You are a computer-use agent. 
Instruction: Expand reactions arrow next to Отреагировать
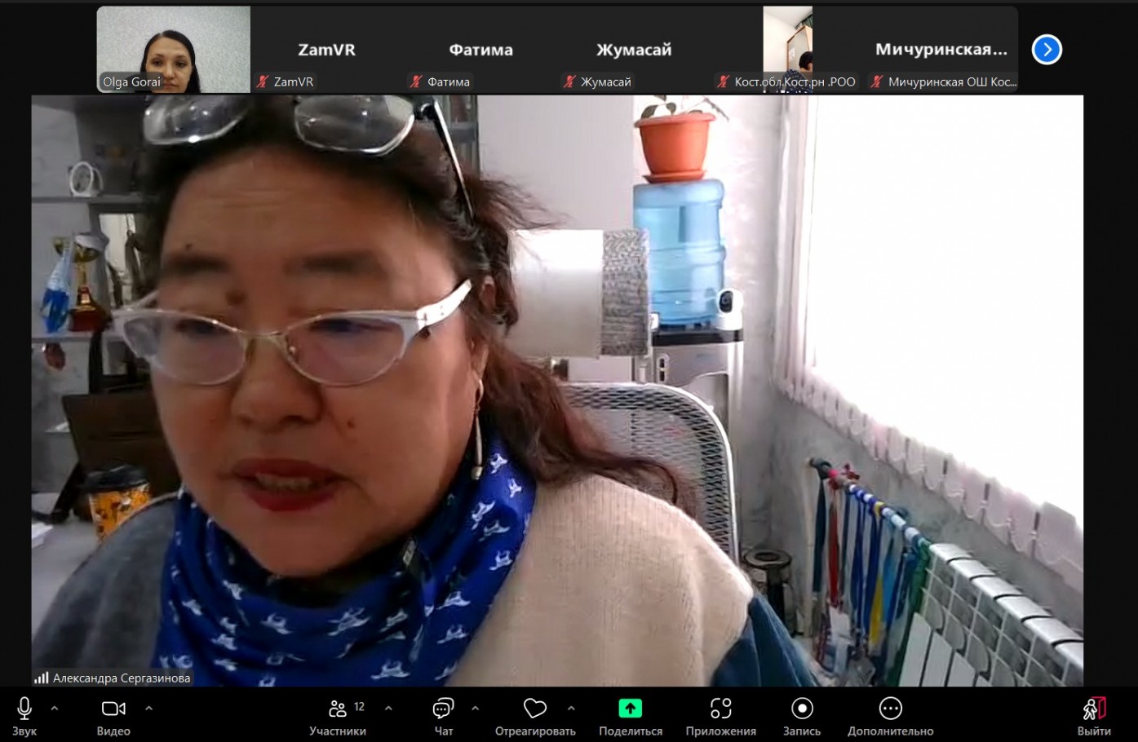coord(571,709)
